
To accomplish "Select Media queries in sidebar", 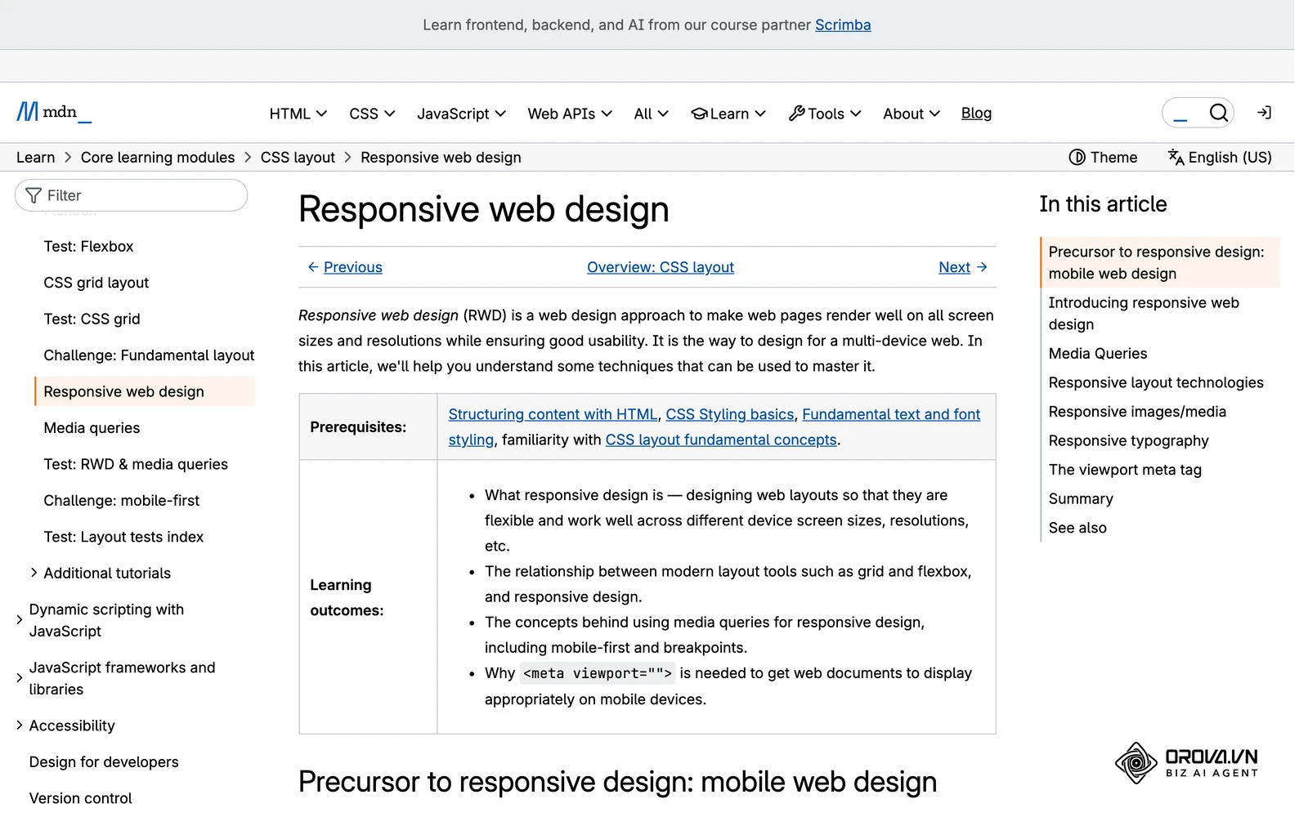I will (x=92, y=427).
